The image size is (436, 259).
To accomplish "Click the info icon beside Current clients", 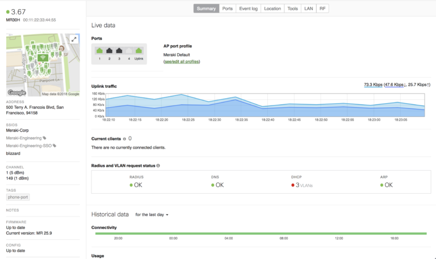I will pyautogui.click(x=124, y=138).
